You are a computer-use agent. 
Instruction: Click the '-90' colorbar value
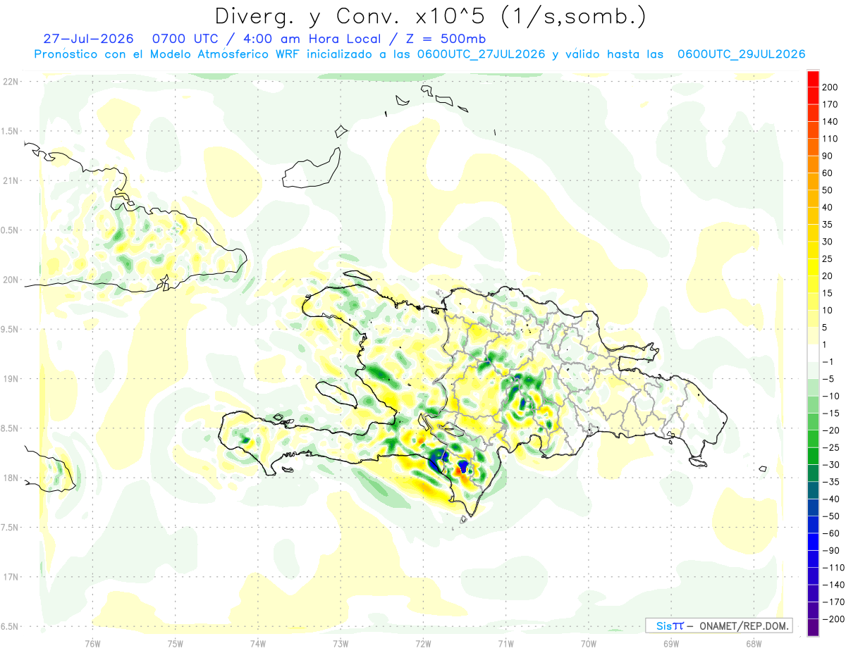[x=832, y=550]
